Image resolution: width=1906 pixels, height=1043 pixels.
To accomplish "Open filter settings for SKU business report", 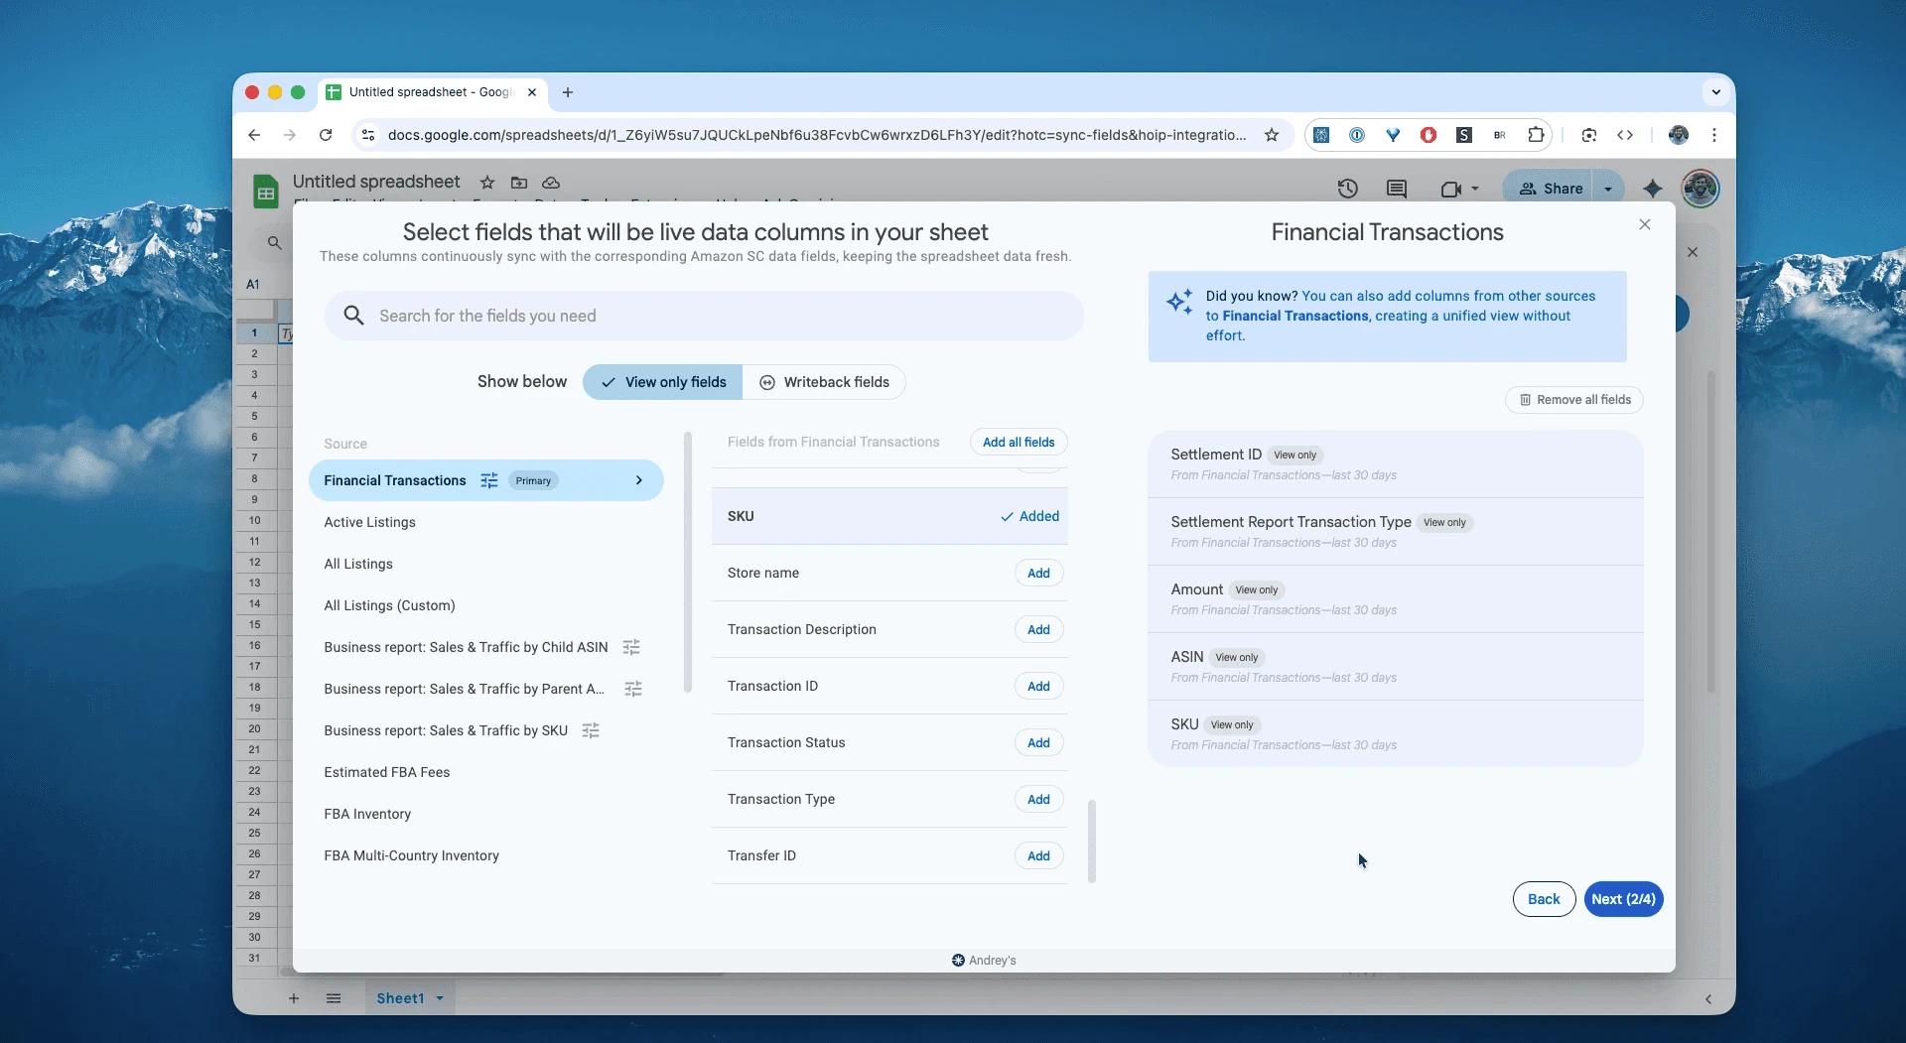I will coord(591,730).
